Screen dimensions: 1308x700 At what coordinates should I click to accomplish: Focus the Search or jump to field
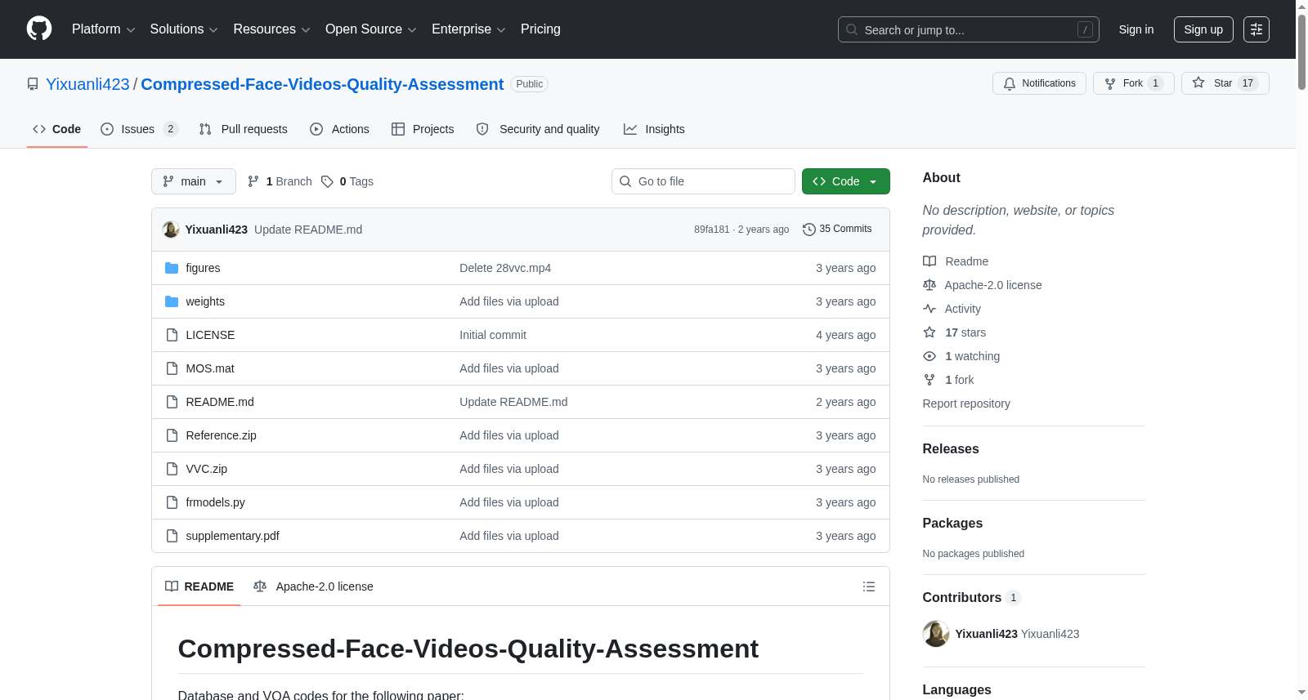pos(968,29)
